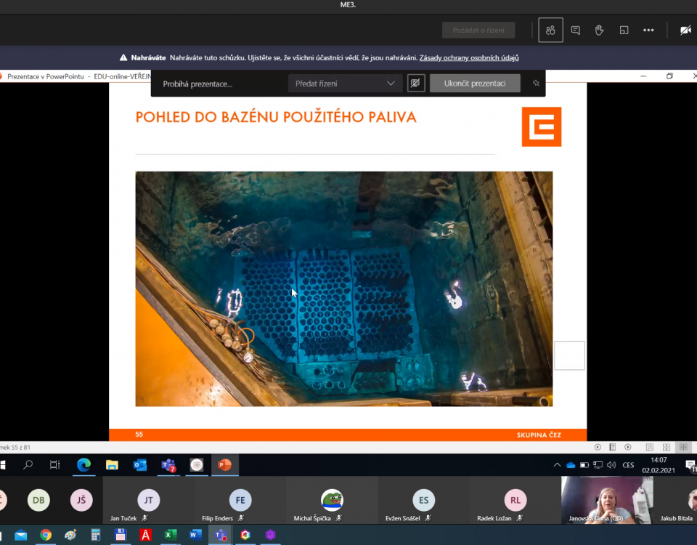Switch to Reading view icon
The width and height of the screenshot is (697, 545).
(x=683, y=447)
